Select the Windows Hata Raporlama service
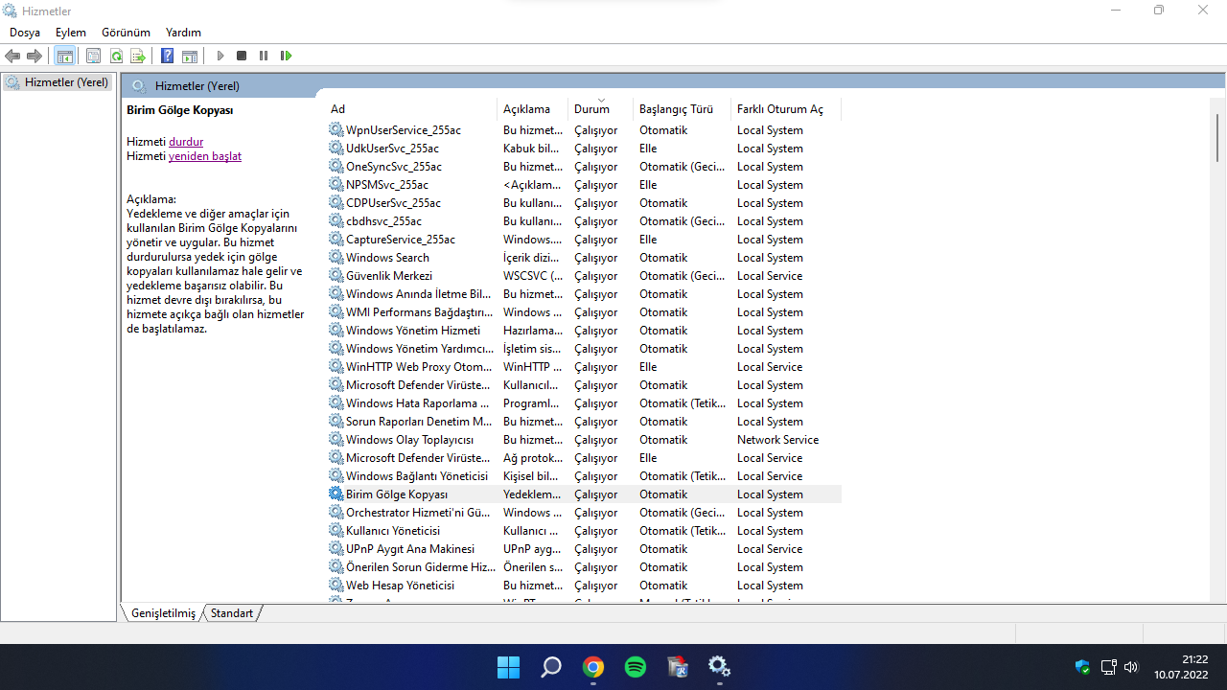The height and width of the screenshot is (690, 1227). [x=584, y=403]
